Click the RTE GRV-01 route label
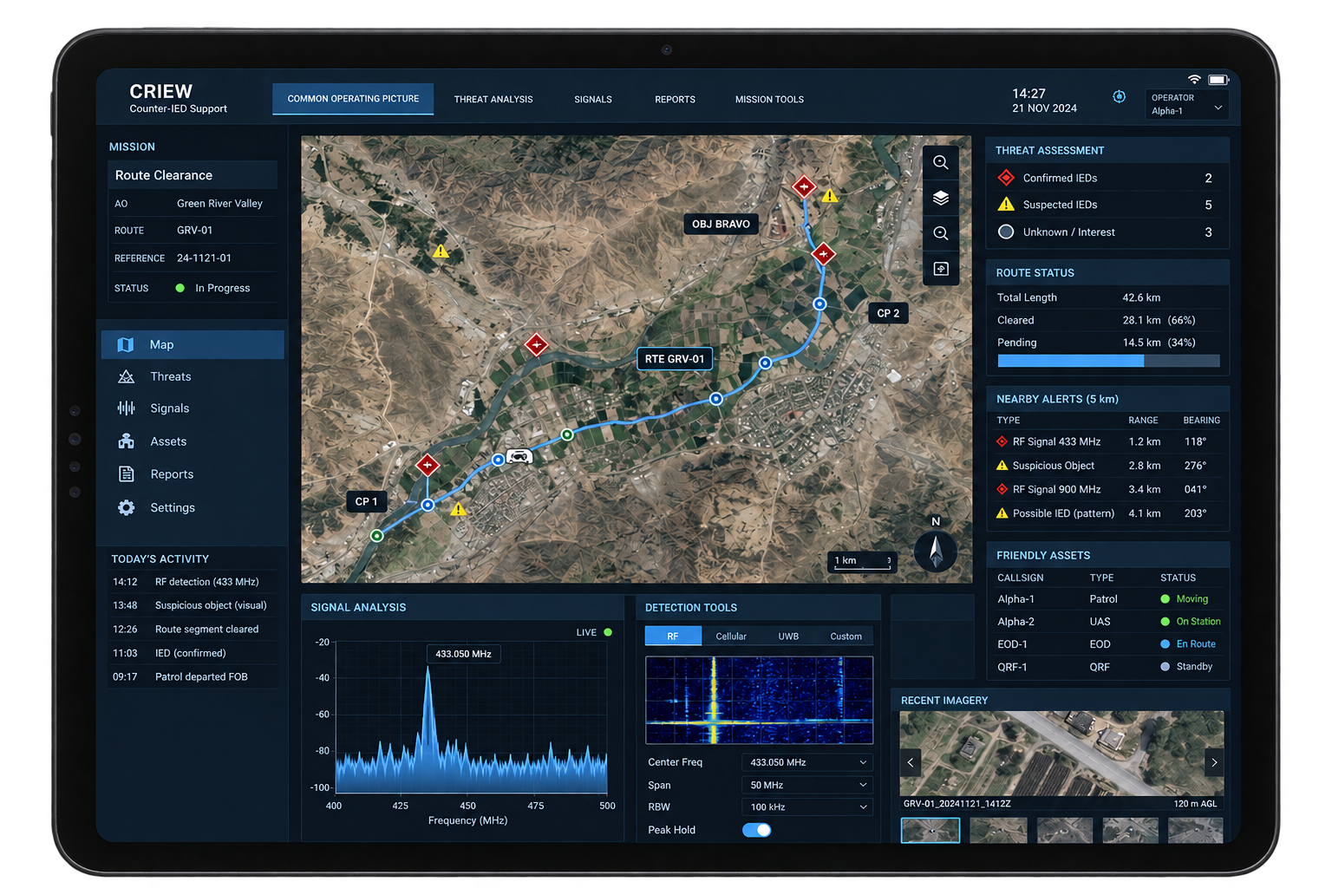Viewport: 1332px width, 888px height. coord(675,359)
